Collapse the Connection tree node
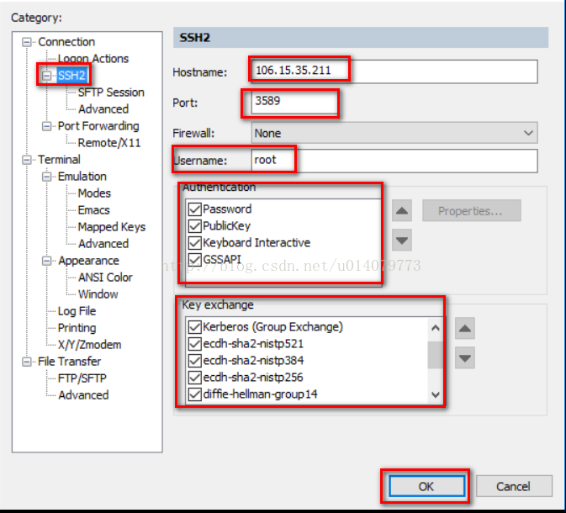This screenshot has width=566, height=513. tap(27, 42)
